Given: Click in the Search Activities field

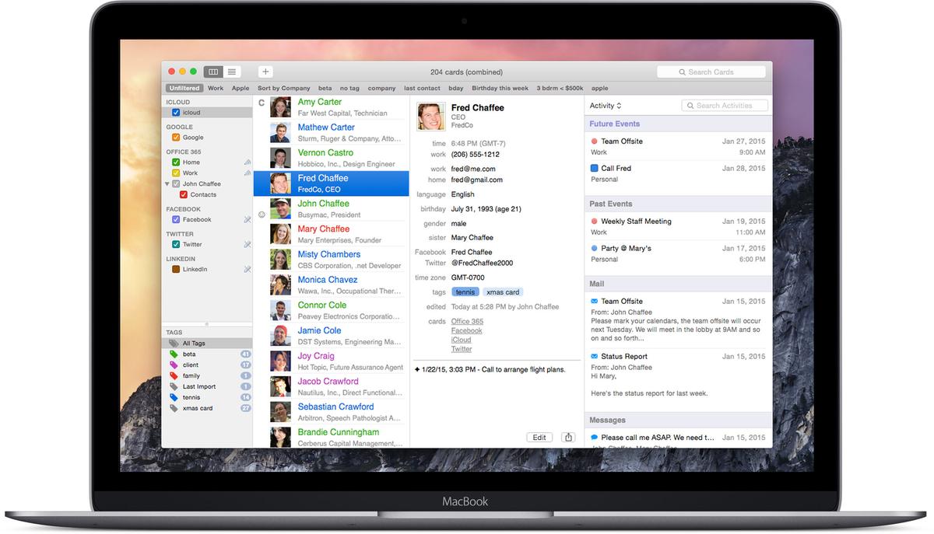Looking at the screenshot, I should tap(725, 106).
